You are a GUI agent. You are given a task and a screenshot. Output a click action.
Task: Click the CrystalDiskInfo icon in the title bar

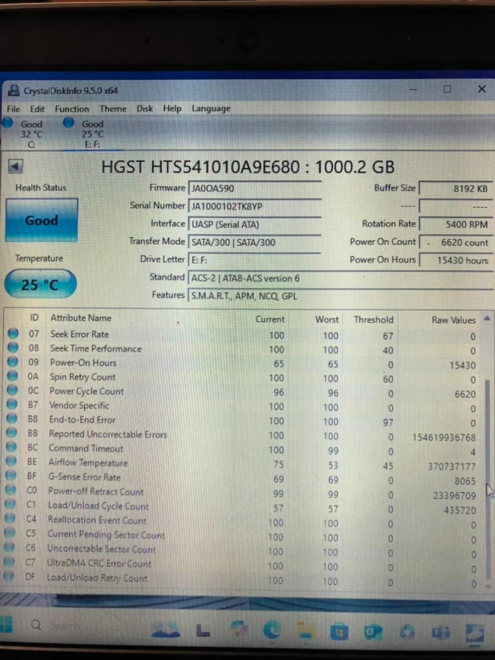coord(13,90)
